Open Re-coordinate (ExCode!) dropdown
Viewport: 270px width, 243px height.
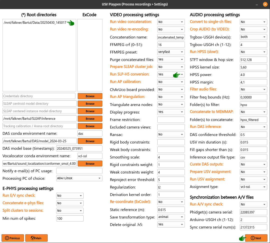tap(171, 202)
